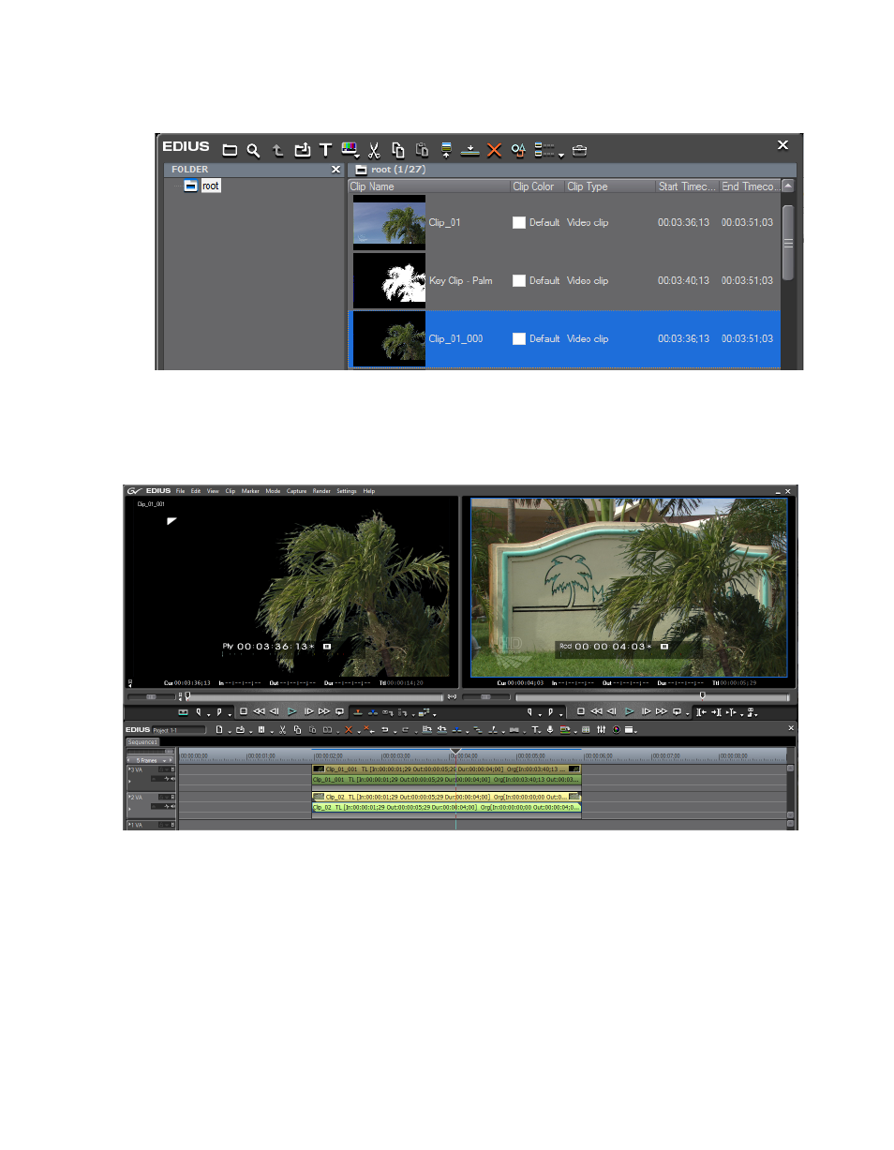Click the Key Clip - Palm thumbnail
This screenshot has width=894, height=1150.
[389, 280]
